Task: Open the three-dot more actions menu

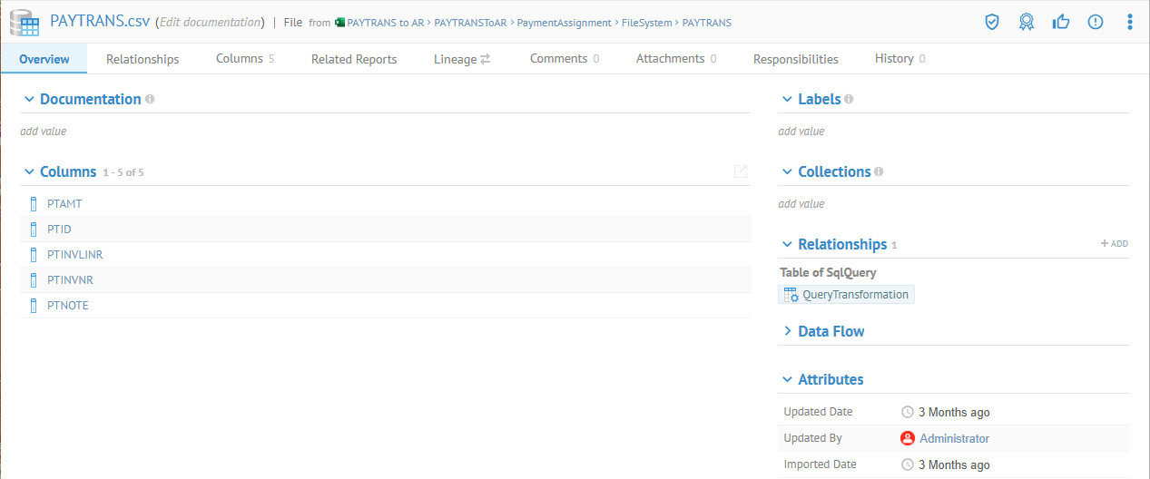Action: [1130, 22]
